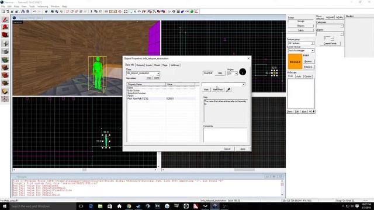
Task: Select the Magnify tool in left toolbar
Action: 5,27
